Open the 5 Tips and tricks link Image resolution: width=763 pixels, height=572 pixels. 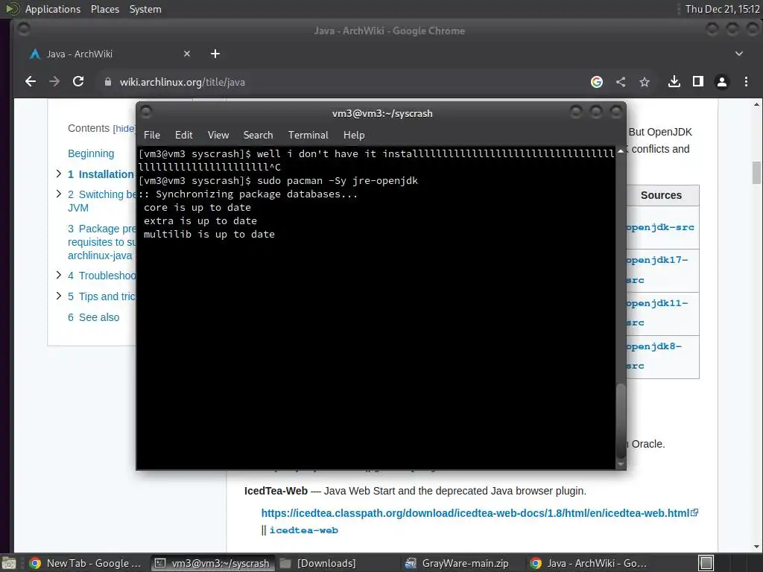(x=101, y=296)
